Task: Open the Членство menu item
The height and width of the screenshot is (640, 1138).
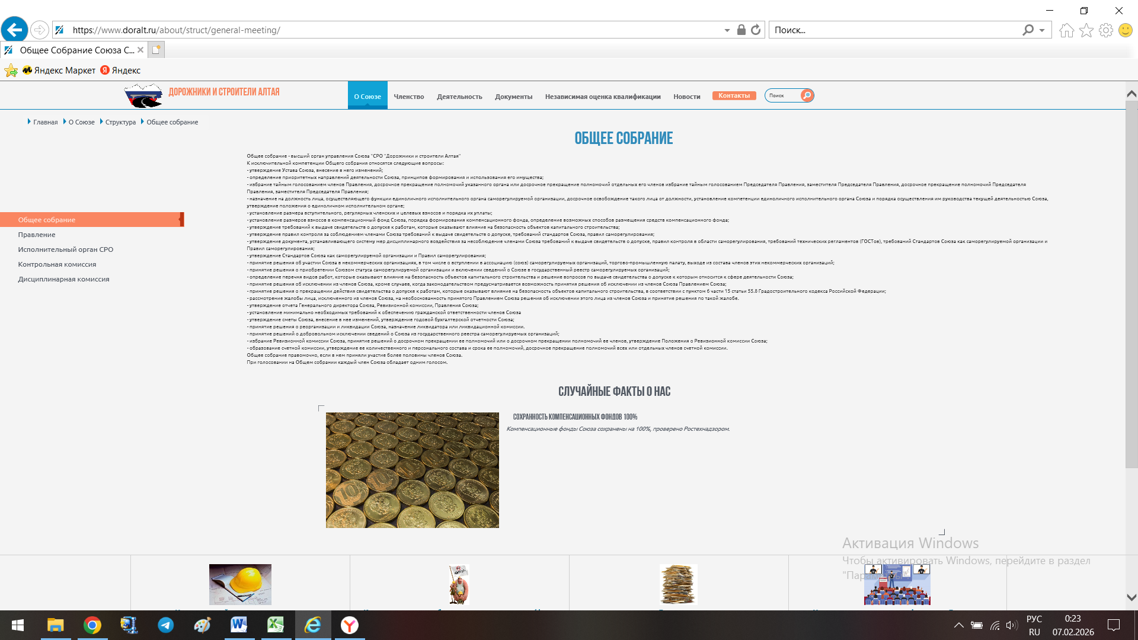Action: (x=408, y=97)
